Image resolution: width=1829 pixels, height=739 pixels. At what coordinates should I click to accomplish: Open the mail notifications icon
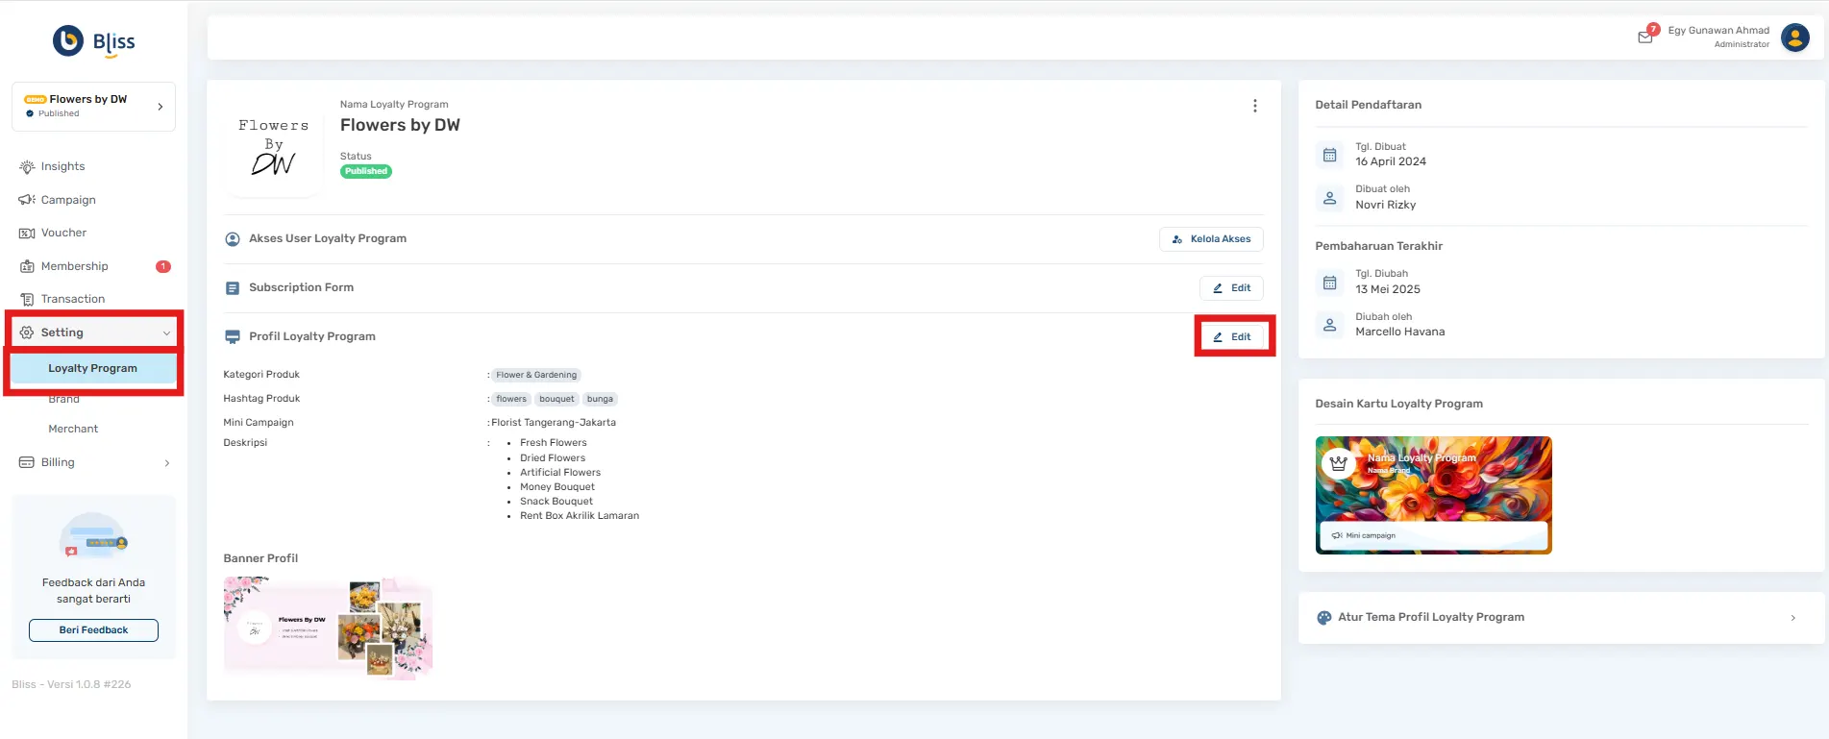1645,37
